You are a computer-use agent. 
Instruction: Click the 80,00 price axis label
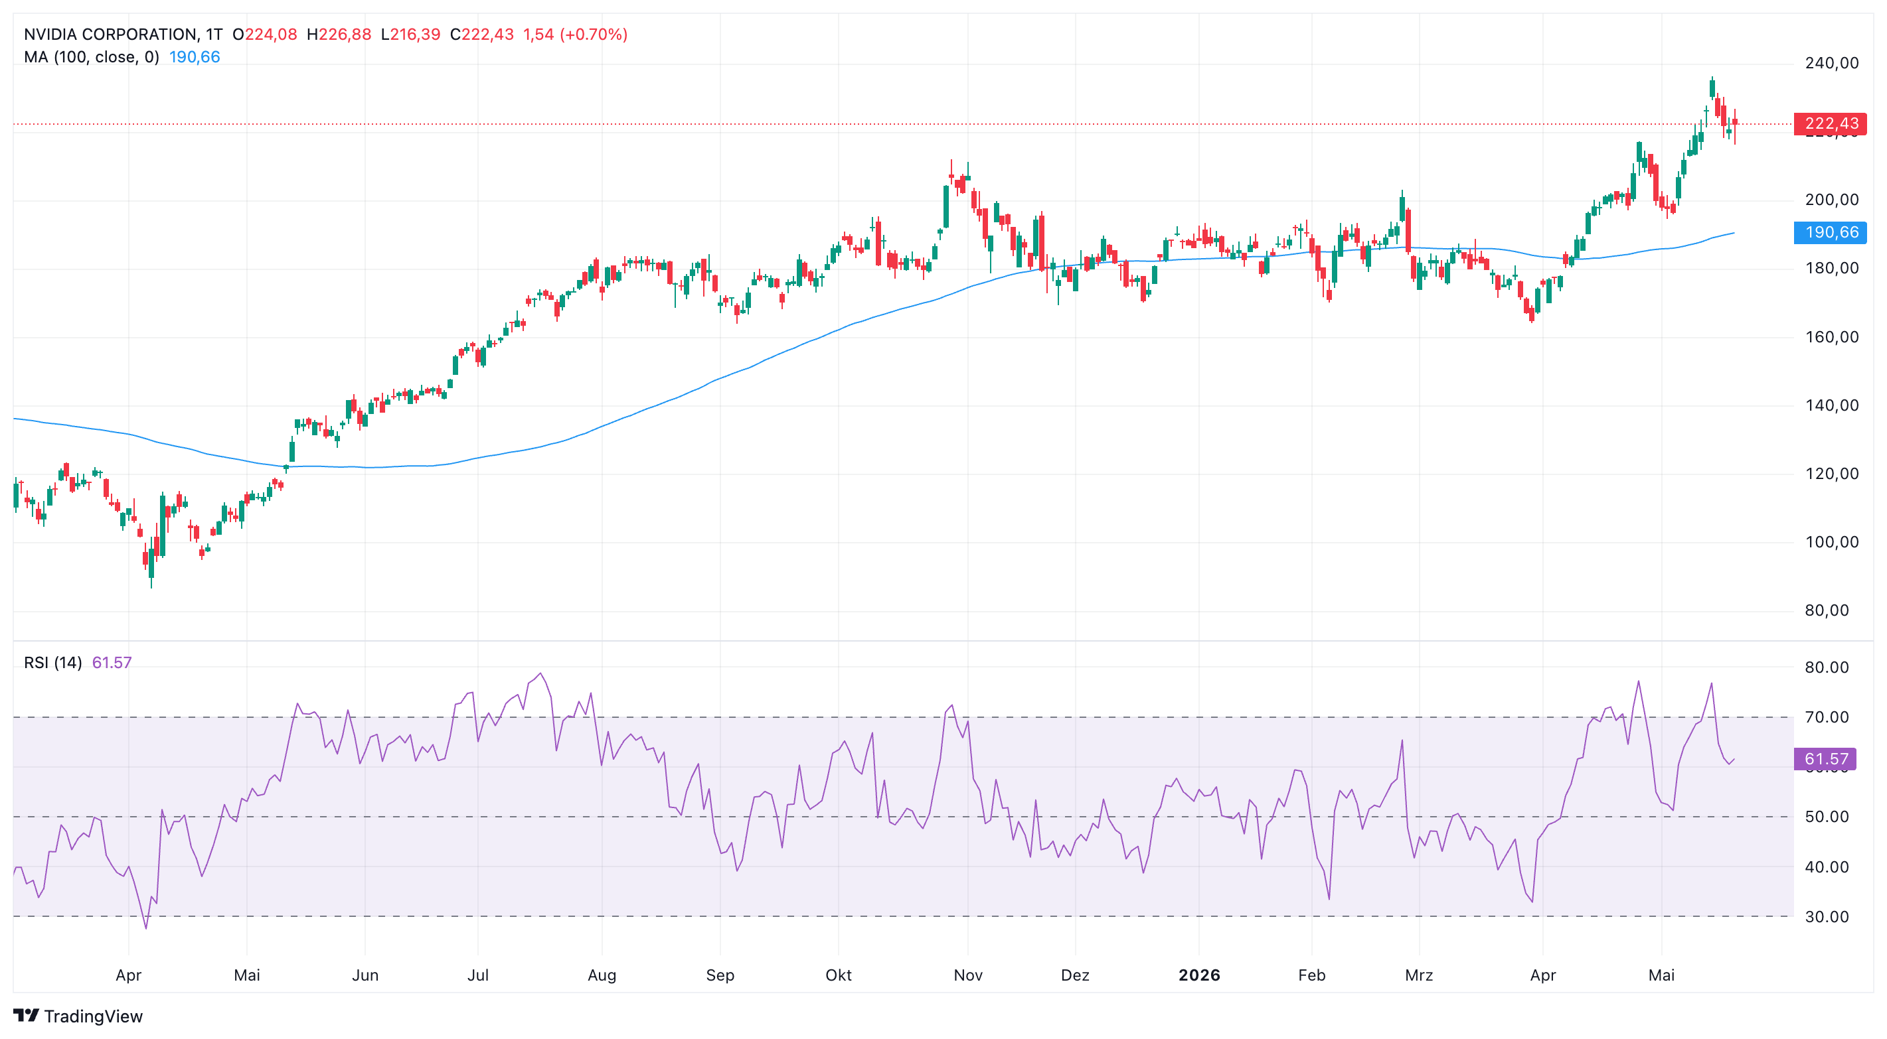tap(1827, 610)
